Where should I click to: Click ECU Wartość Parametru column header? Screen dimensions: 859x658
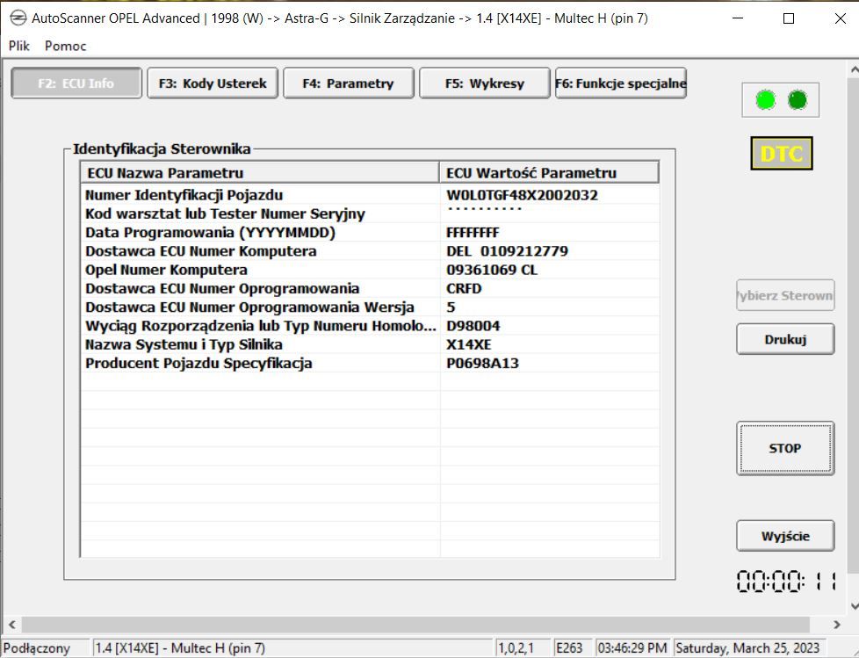click(549, 172)
